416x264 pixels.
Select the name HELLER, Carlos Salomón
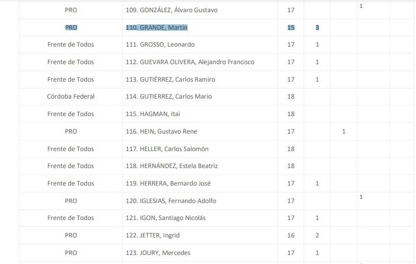[x=174, y=149]
